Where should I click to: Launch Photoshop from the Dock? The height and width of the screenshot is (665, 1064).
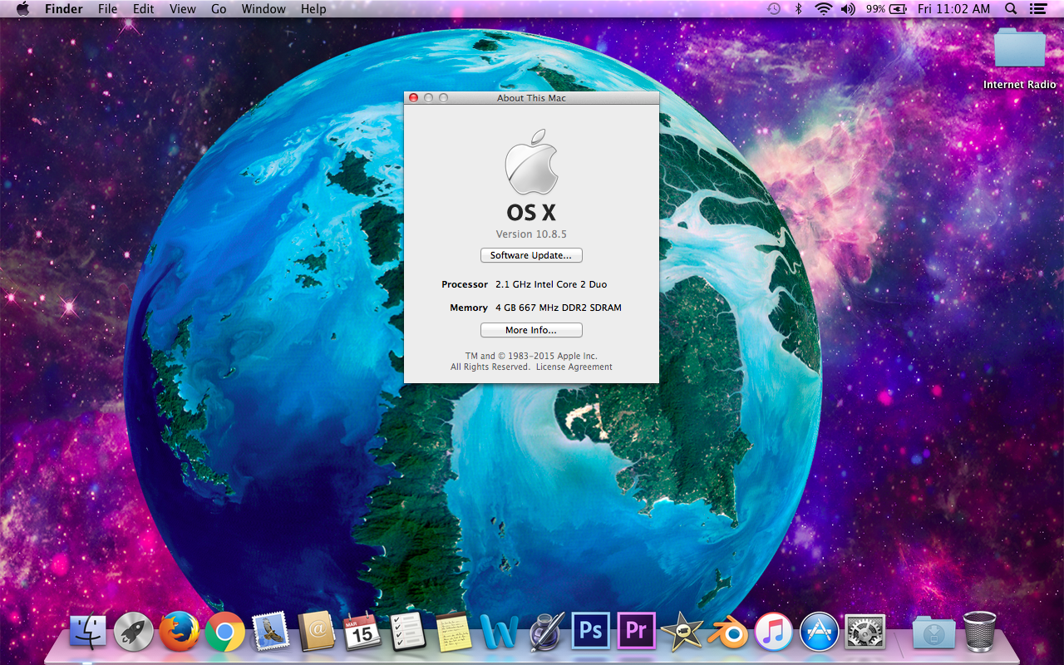tap(591, 632)
